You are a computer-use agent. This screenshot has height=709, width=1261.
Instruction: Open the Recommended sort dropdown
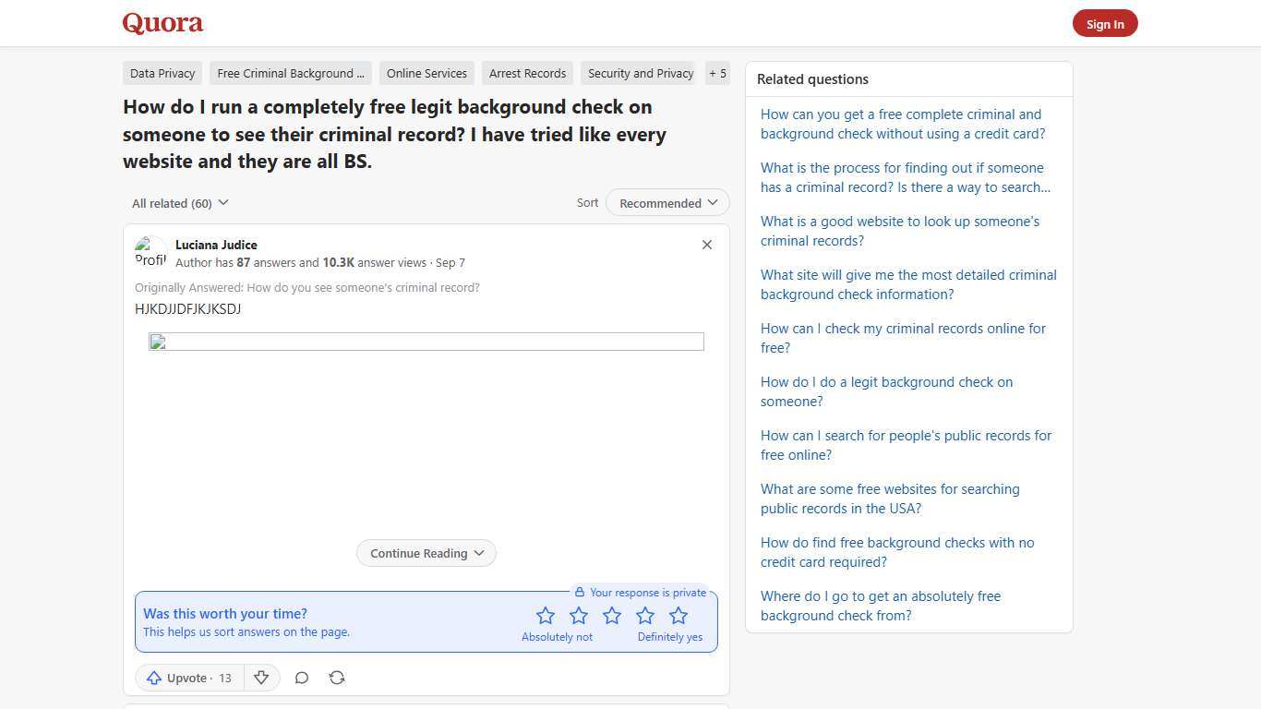(667, 202)
